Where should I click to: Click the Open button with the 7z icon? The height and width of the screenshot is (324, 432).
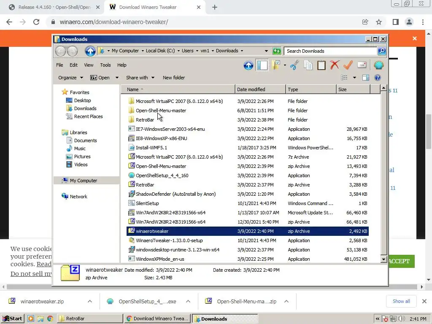[100, 78]
